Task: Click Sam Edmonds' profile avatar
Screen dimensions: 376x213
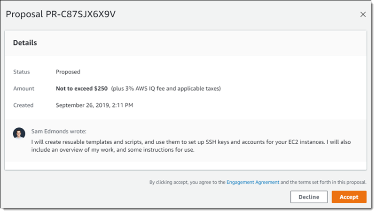Action: tap(19, 133)
